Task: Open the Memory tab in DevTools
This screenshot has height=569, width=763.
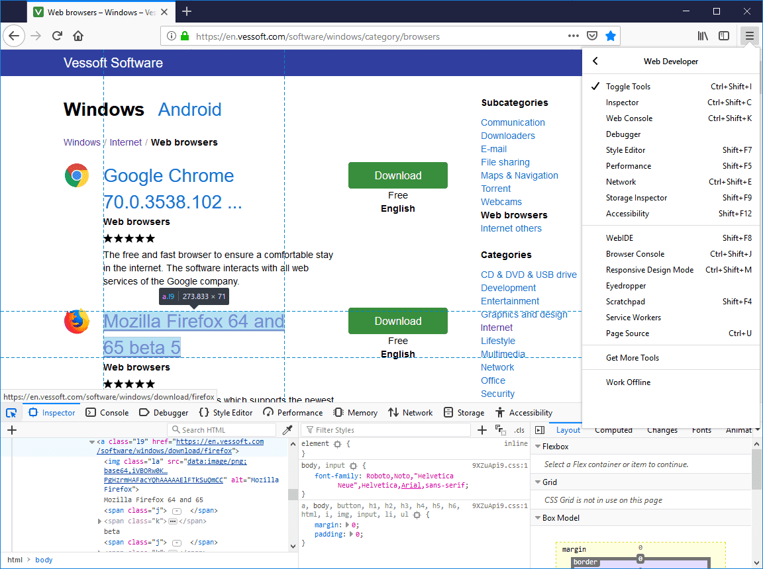Action: coord(356,413)
